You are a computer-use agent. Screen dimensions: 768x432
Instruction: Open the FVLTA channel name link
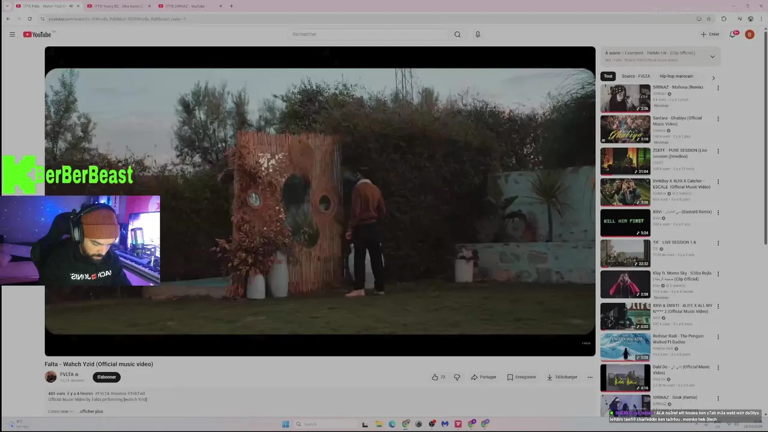pos(67,374)
